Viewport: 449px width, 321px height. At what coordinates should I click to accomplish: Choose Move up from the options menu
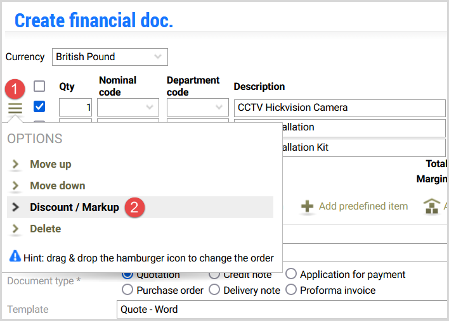coord(51,165)
